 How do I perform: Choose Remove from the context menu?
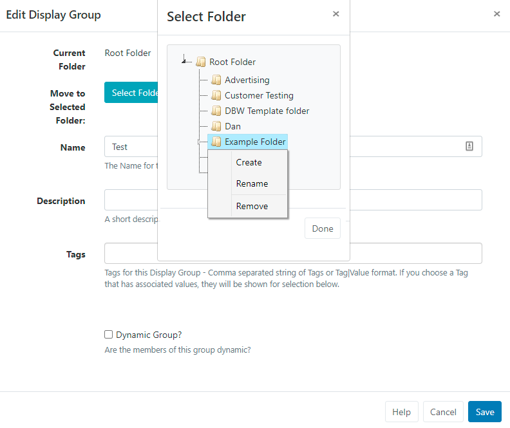pos(252,206)
